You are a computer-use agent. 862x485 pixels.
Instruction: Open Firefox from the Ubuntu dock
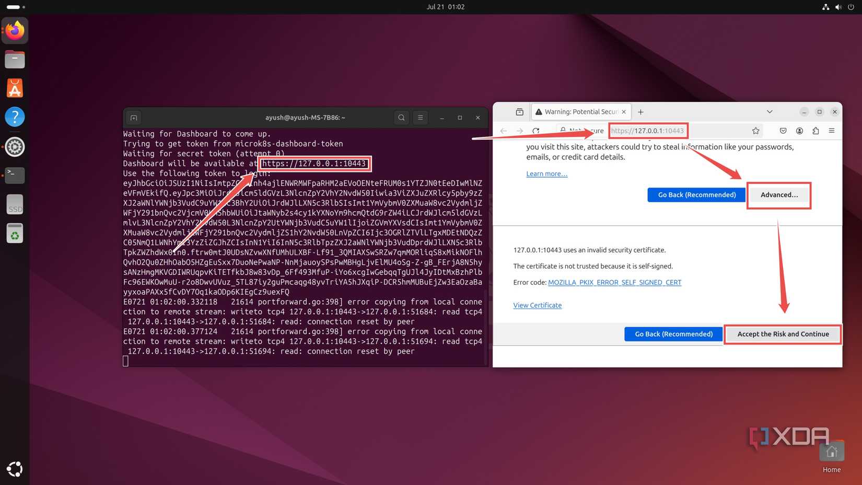(x=15, y=31)
